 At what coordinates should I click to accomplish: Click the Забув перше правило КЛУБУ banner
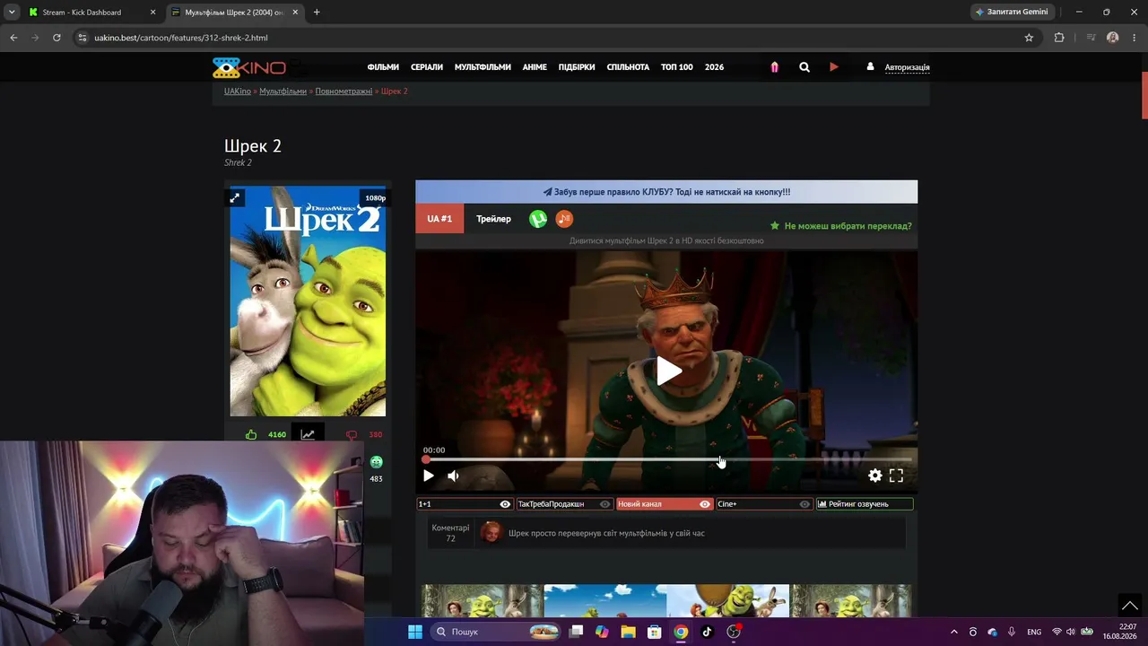(x=666, y=192)
